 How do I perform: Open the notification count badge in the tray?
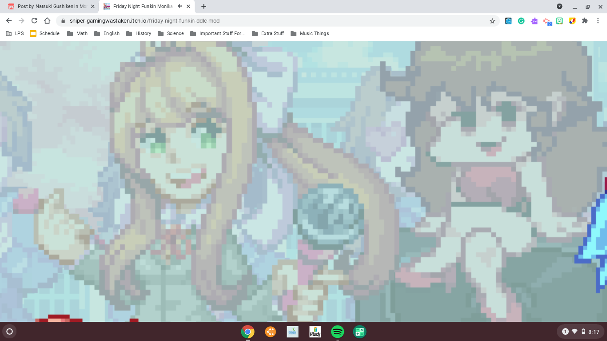(565, 332)
